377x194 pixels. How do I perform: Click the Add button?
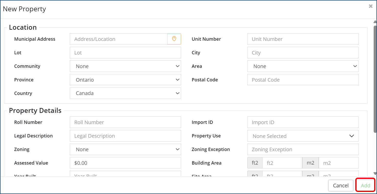pos(365,186)
